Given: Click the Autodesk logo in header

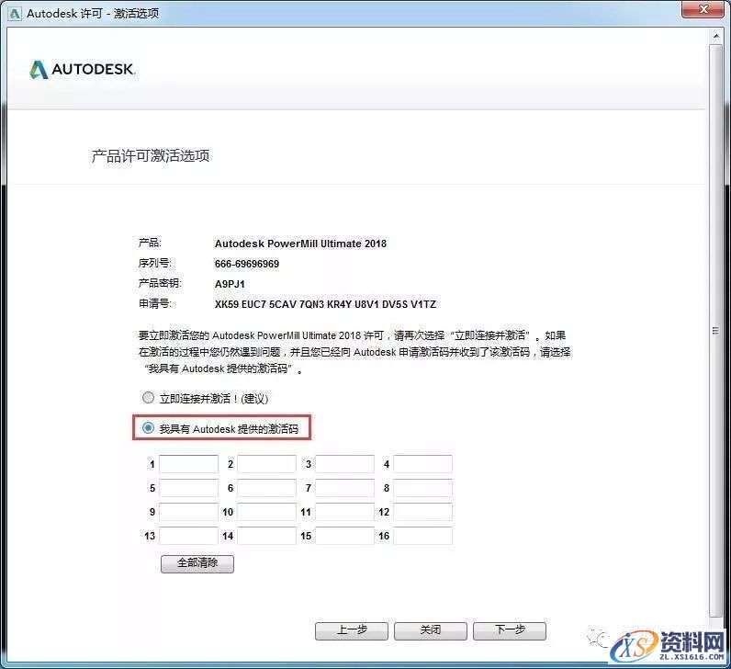Looking at the screenshot, I should (82, 70).
